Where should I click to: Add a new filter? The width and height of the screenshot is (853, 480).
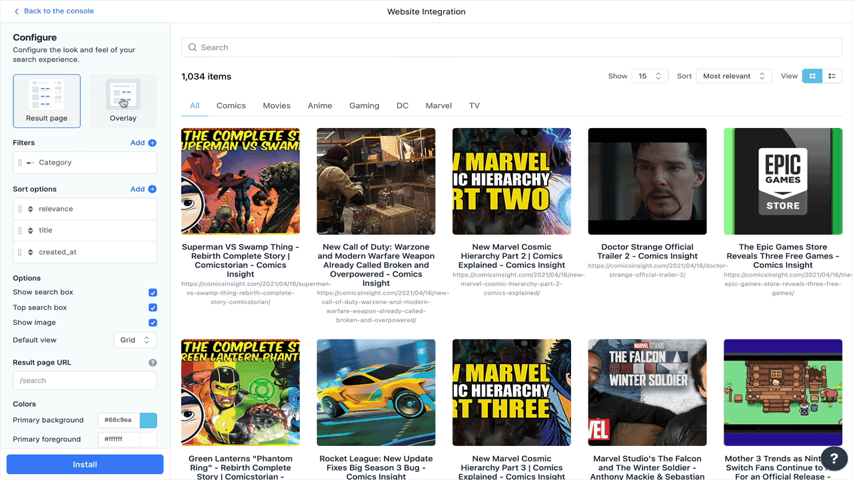(x=143, y=143)
